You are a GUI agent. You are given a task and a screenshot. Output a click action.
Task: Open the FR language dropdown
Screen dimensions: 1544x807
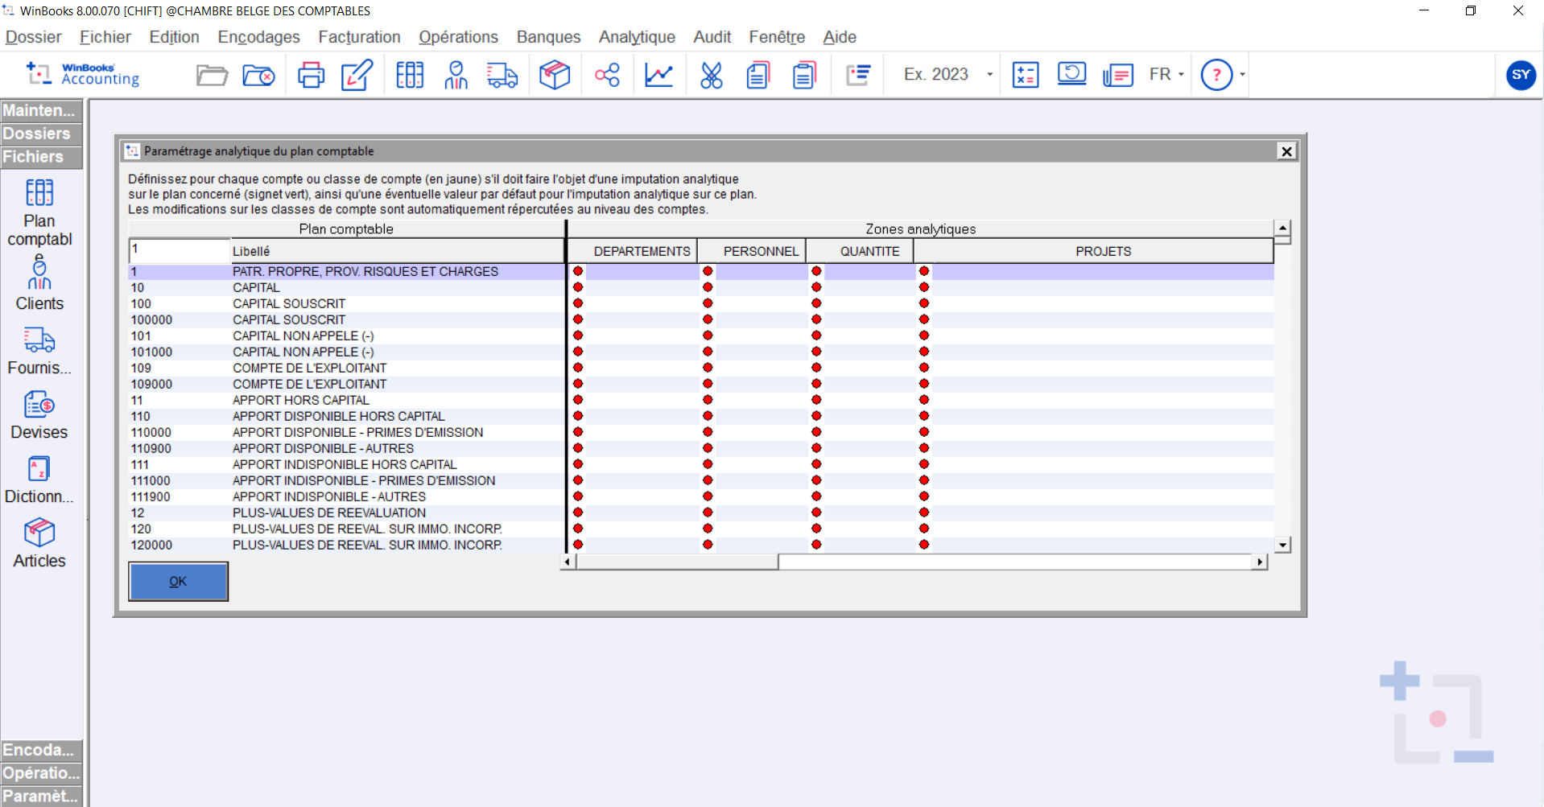click(1181, 75)
